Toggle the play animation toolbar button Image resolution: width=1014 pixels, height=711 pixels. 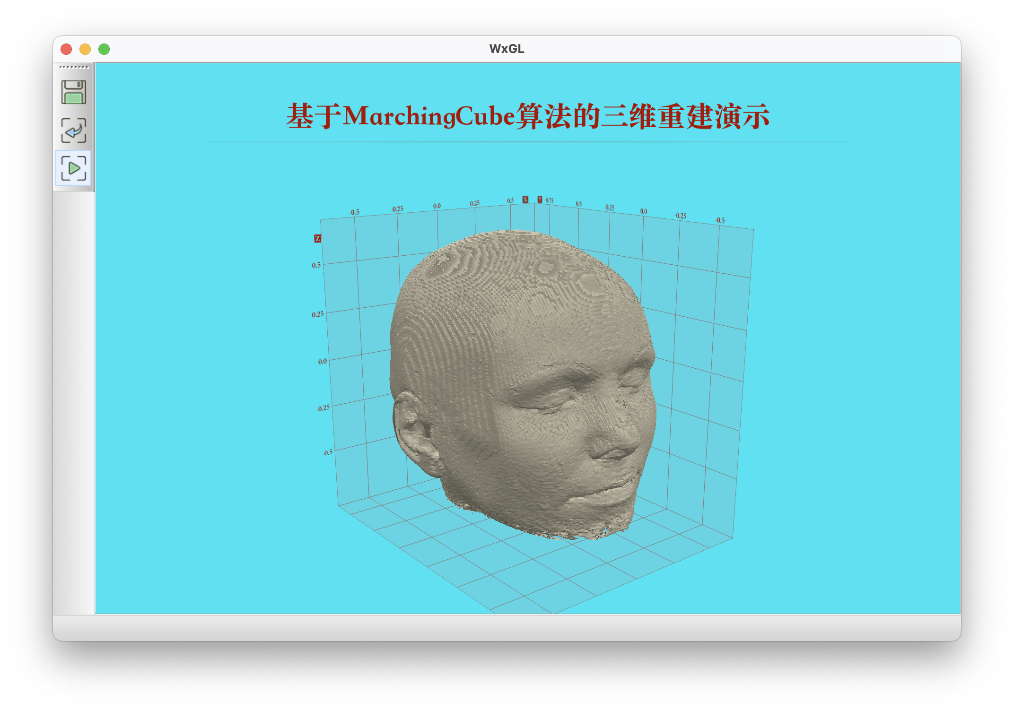pos(73,168)
